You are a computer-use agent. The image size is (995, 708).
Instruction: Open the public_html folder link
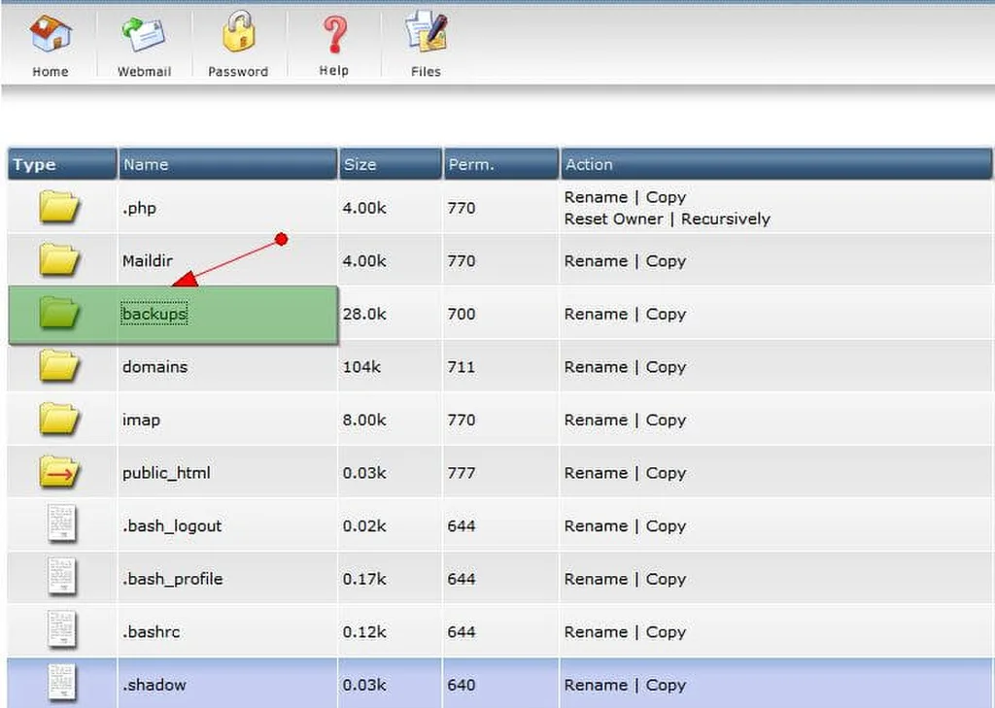[x=166, y=473]
